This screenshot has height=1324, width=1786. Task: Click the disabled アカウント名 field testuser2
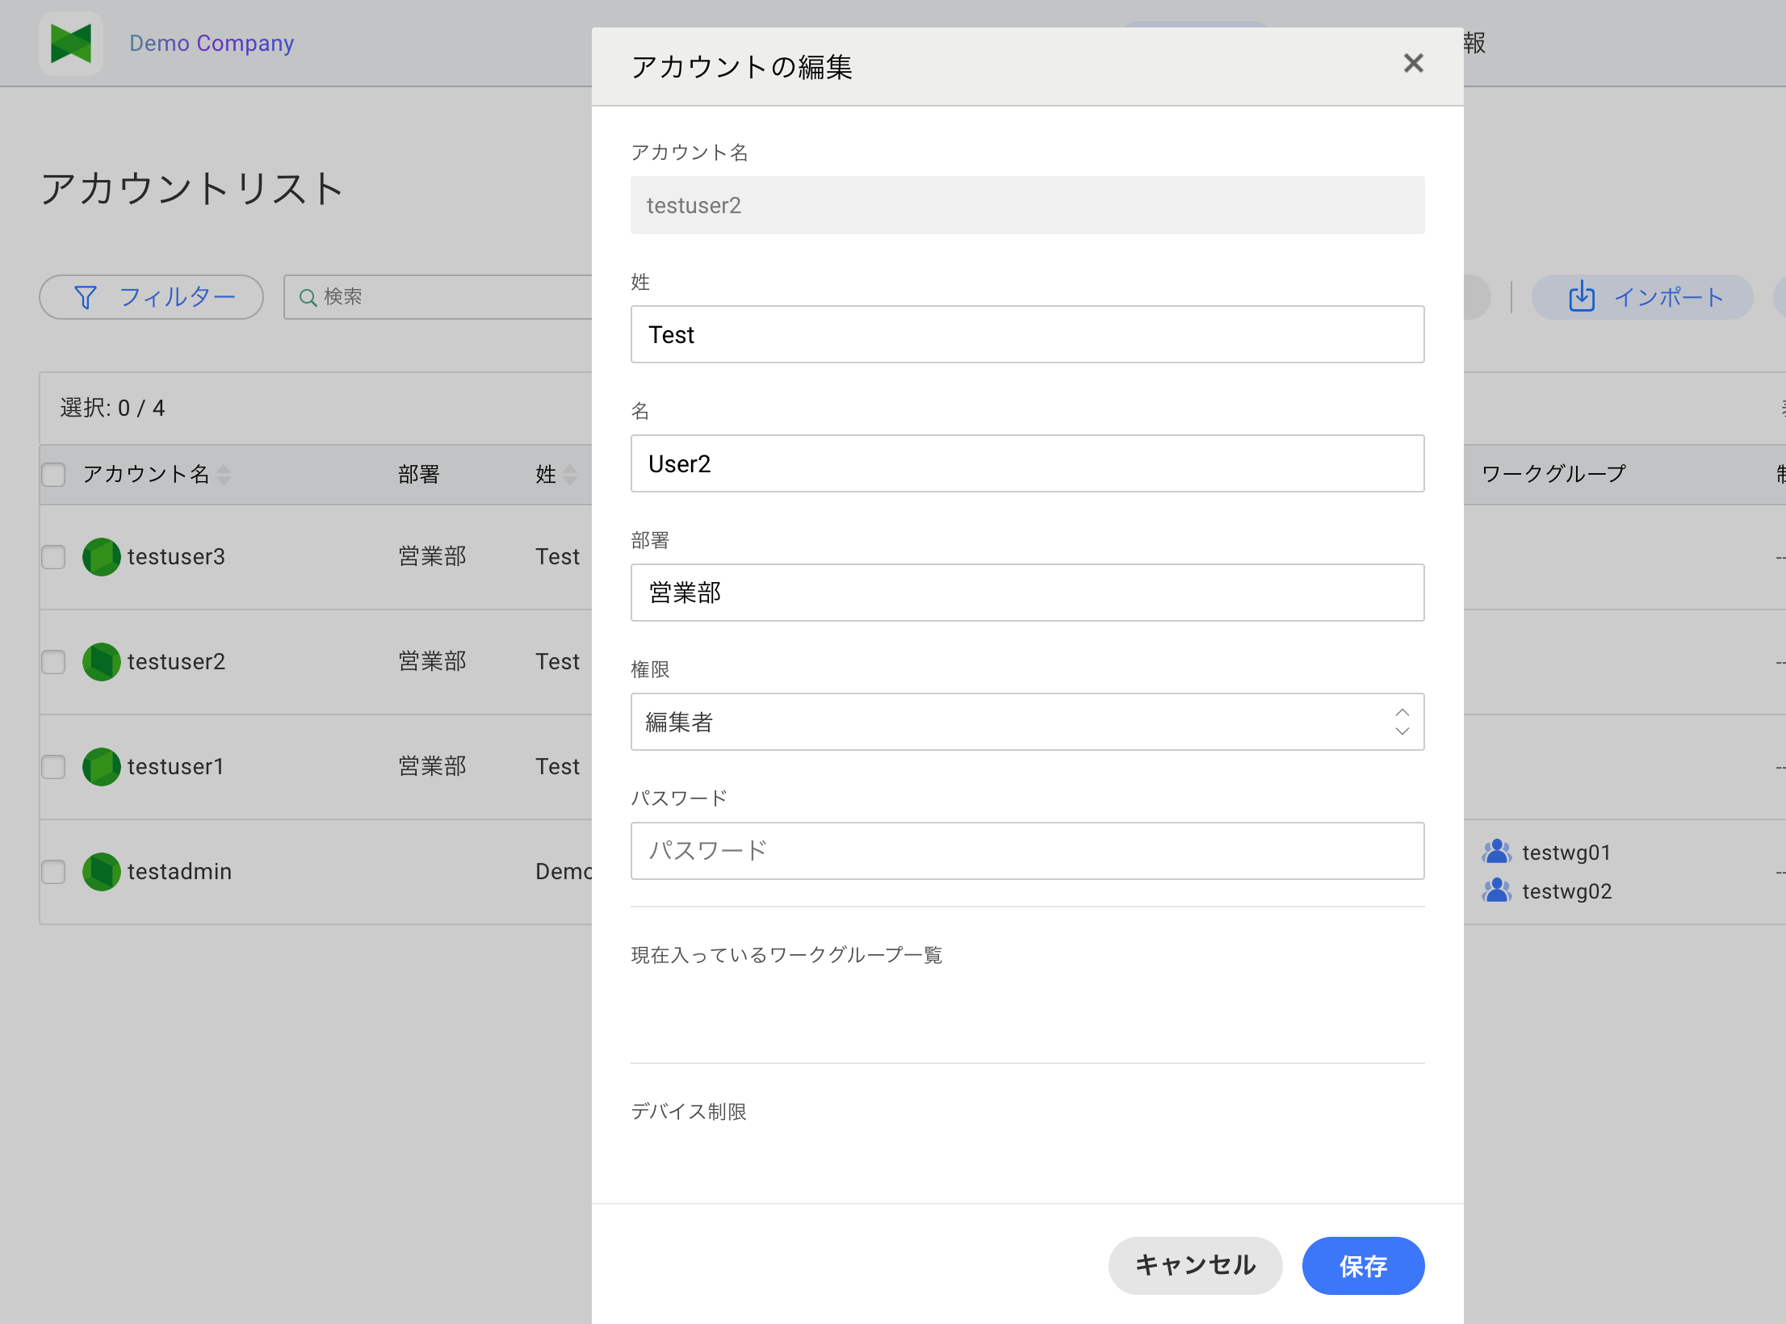[x=1027, y=205]
